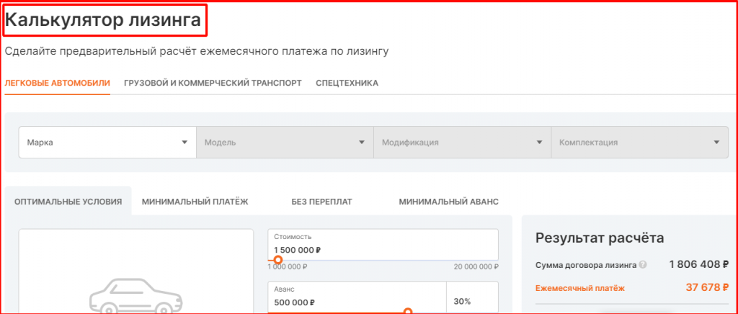Viewport: 738px width, 314px height.
Task: Switch to Без переплат preset
Action: point(321,202)
